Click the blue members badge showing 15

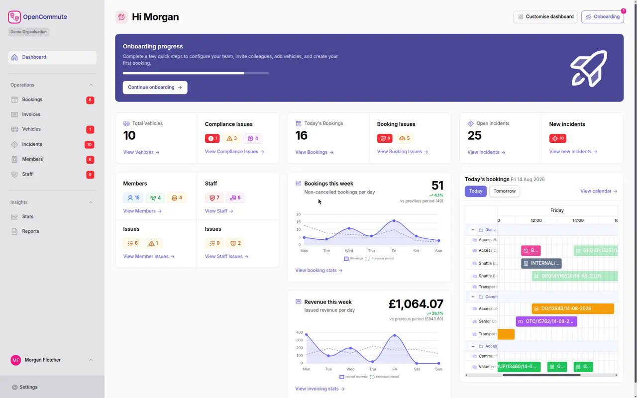pos(133,198)
